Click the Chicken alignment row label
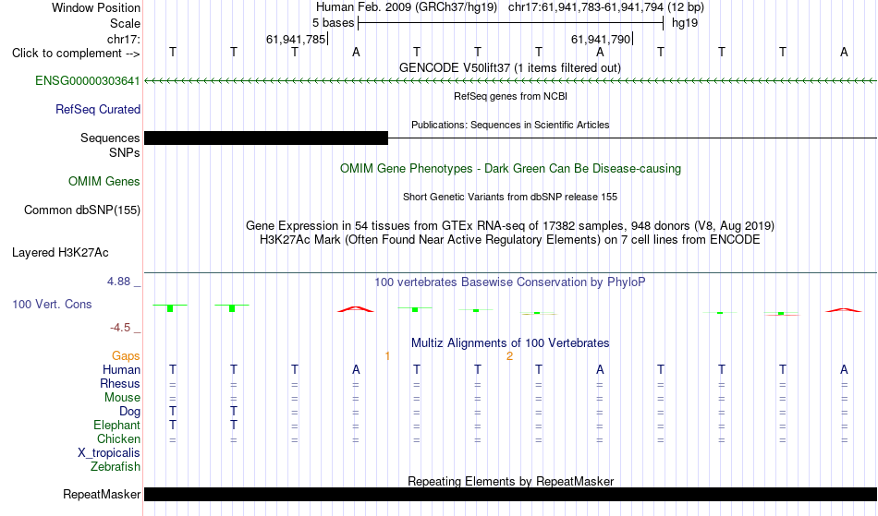 118,438
